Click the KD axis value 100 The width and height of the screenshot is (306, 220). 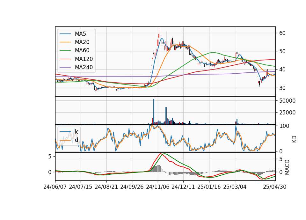click(284, 126)
